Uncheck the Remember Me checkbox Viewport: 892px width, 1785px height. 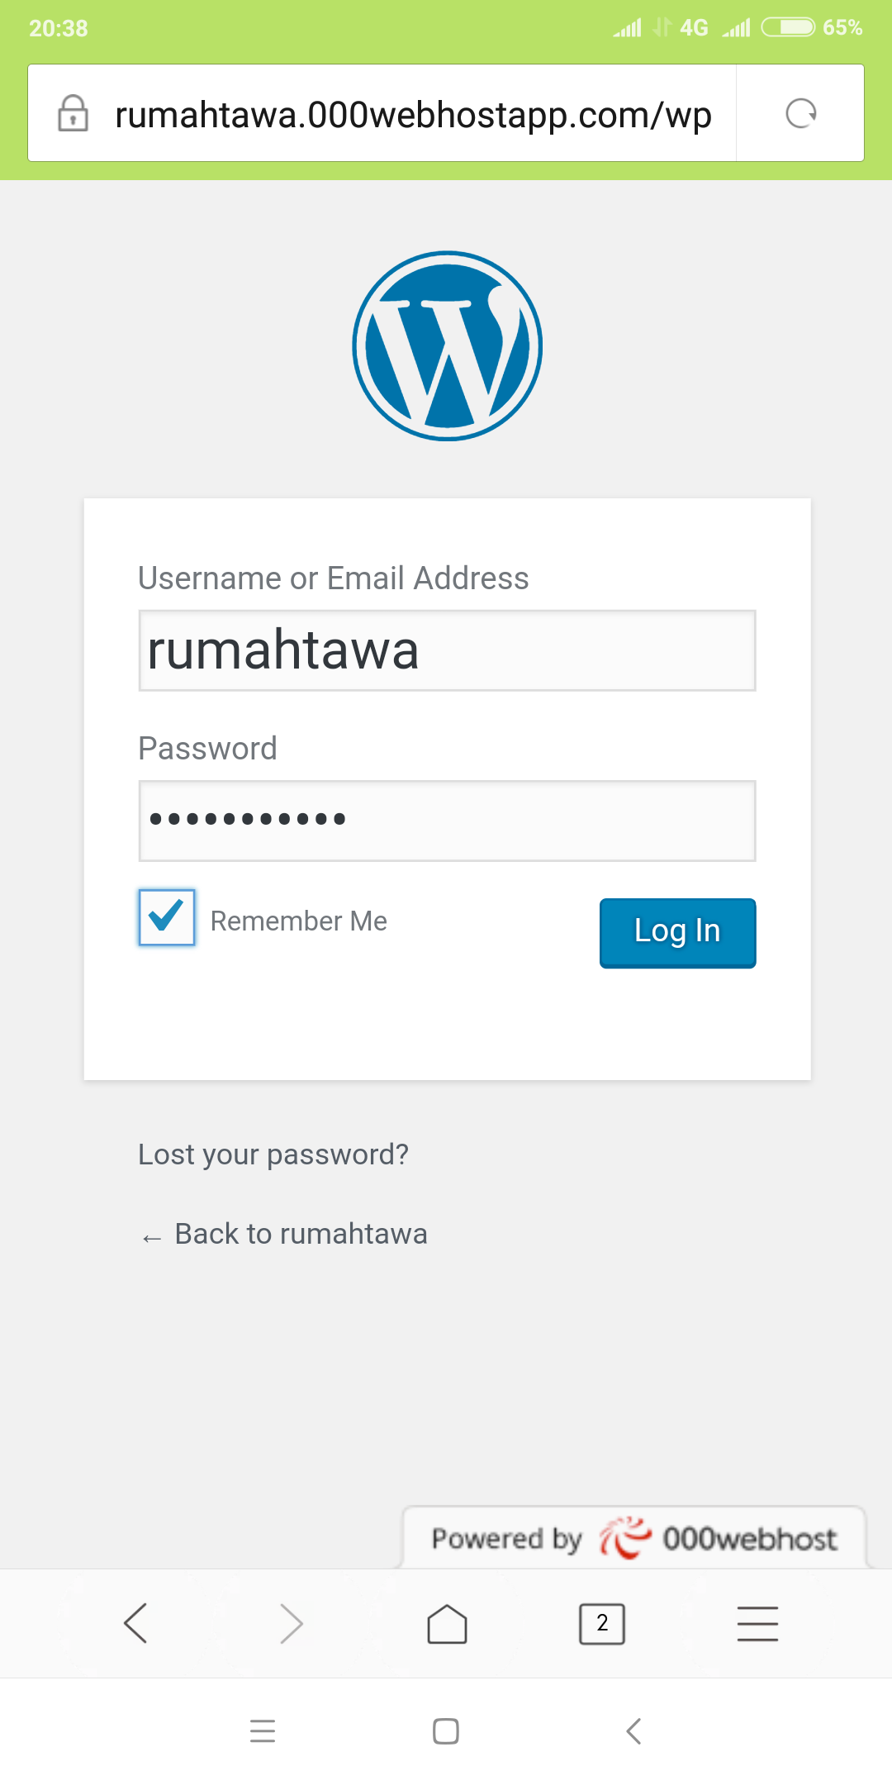167,917
